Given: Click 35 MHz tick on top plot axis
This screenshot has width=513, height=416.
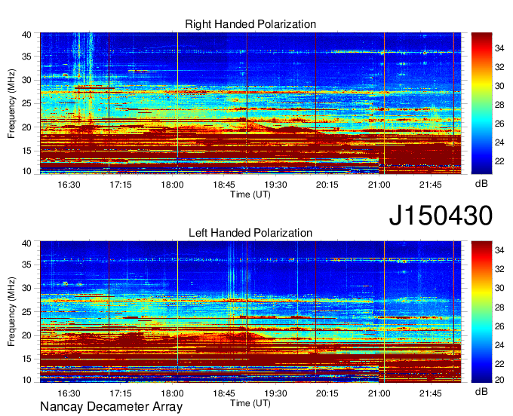Looking at the screenshot, I should (26, 57).
